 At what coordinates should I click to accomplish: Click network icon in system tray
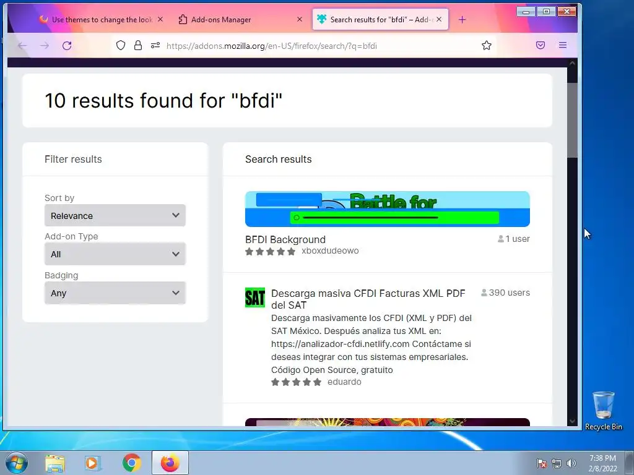[x=557, y=463]
